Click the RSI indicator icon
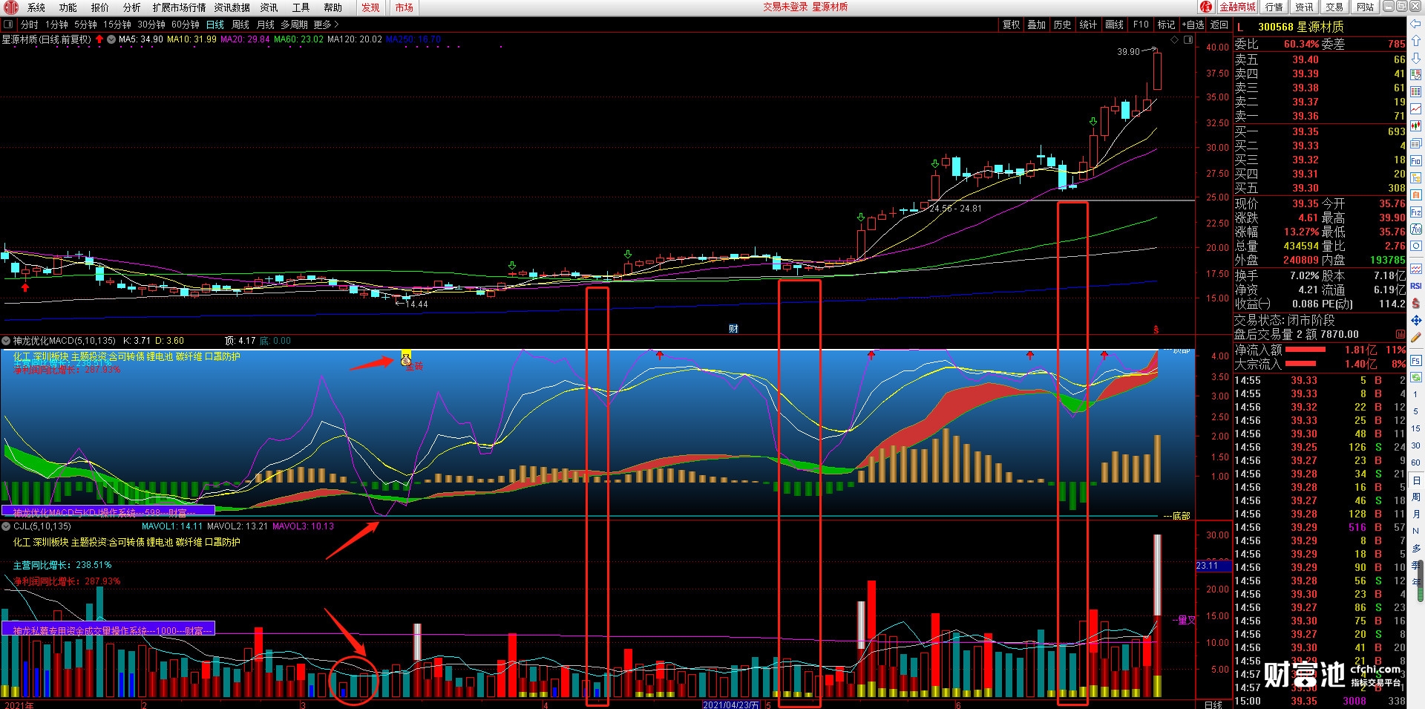The image size is (1425, 709). (x=1416, y=286)
